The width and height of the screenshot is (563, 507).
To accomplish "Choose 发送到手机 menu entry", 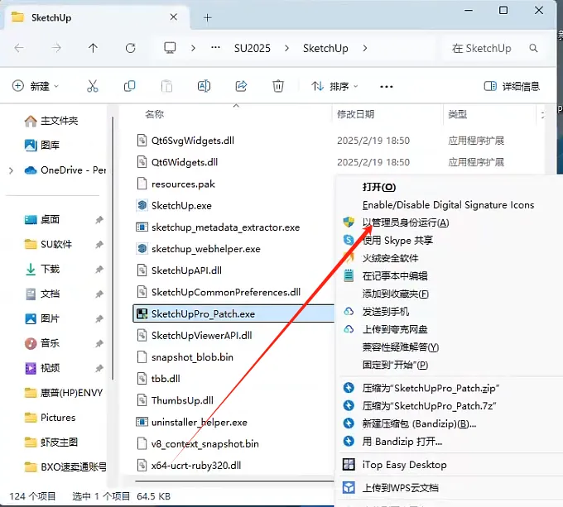I will [x=386, y=312].
